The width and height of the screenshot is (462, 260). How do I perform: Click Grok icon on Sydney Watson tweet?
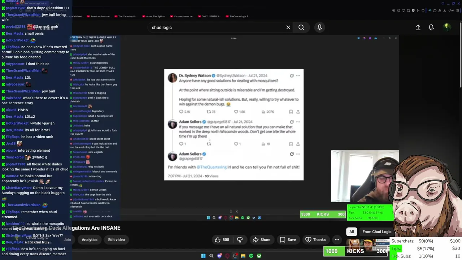(292, 76)
